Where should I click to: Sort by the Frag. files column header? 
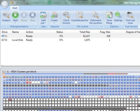pyautogui.click(x=101, y=32)
